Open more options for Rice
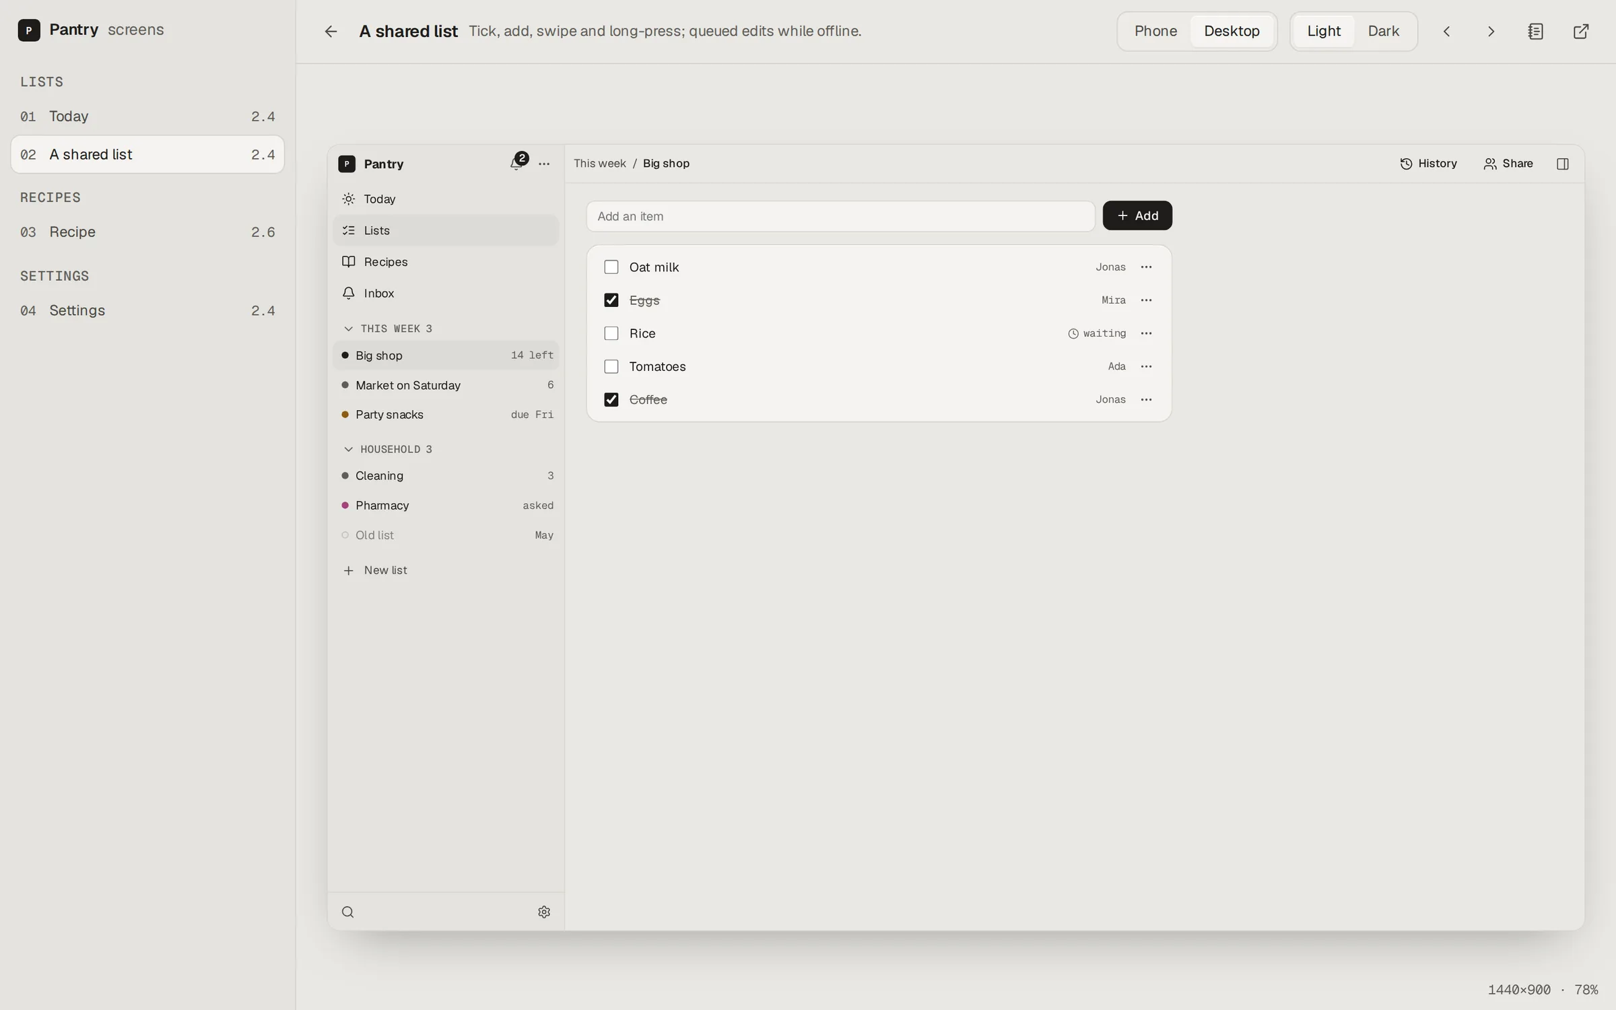The width and height of the screenshot is (1616, 1010). tap(1146, 333)
